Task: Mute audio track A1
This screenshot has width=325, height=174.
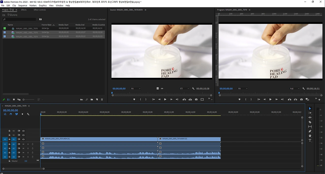Action: [x=23, y=144]
